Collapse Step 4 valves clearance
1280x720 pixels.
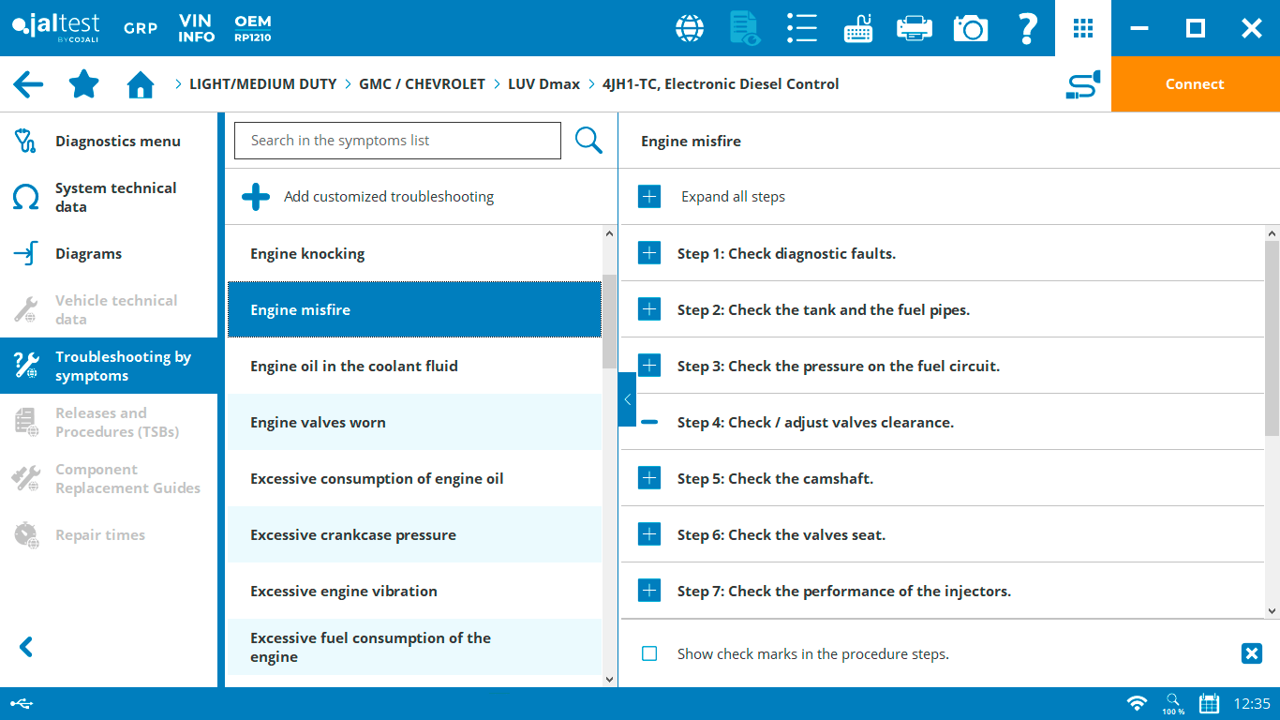[x=649, y=422]
